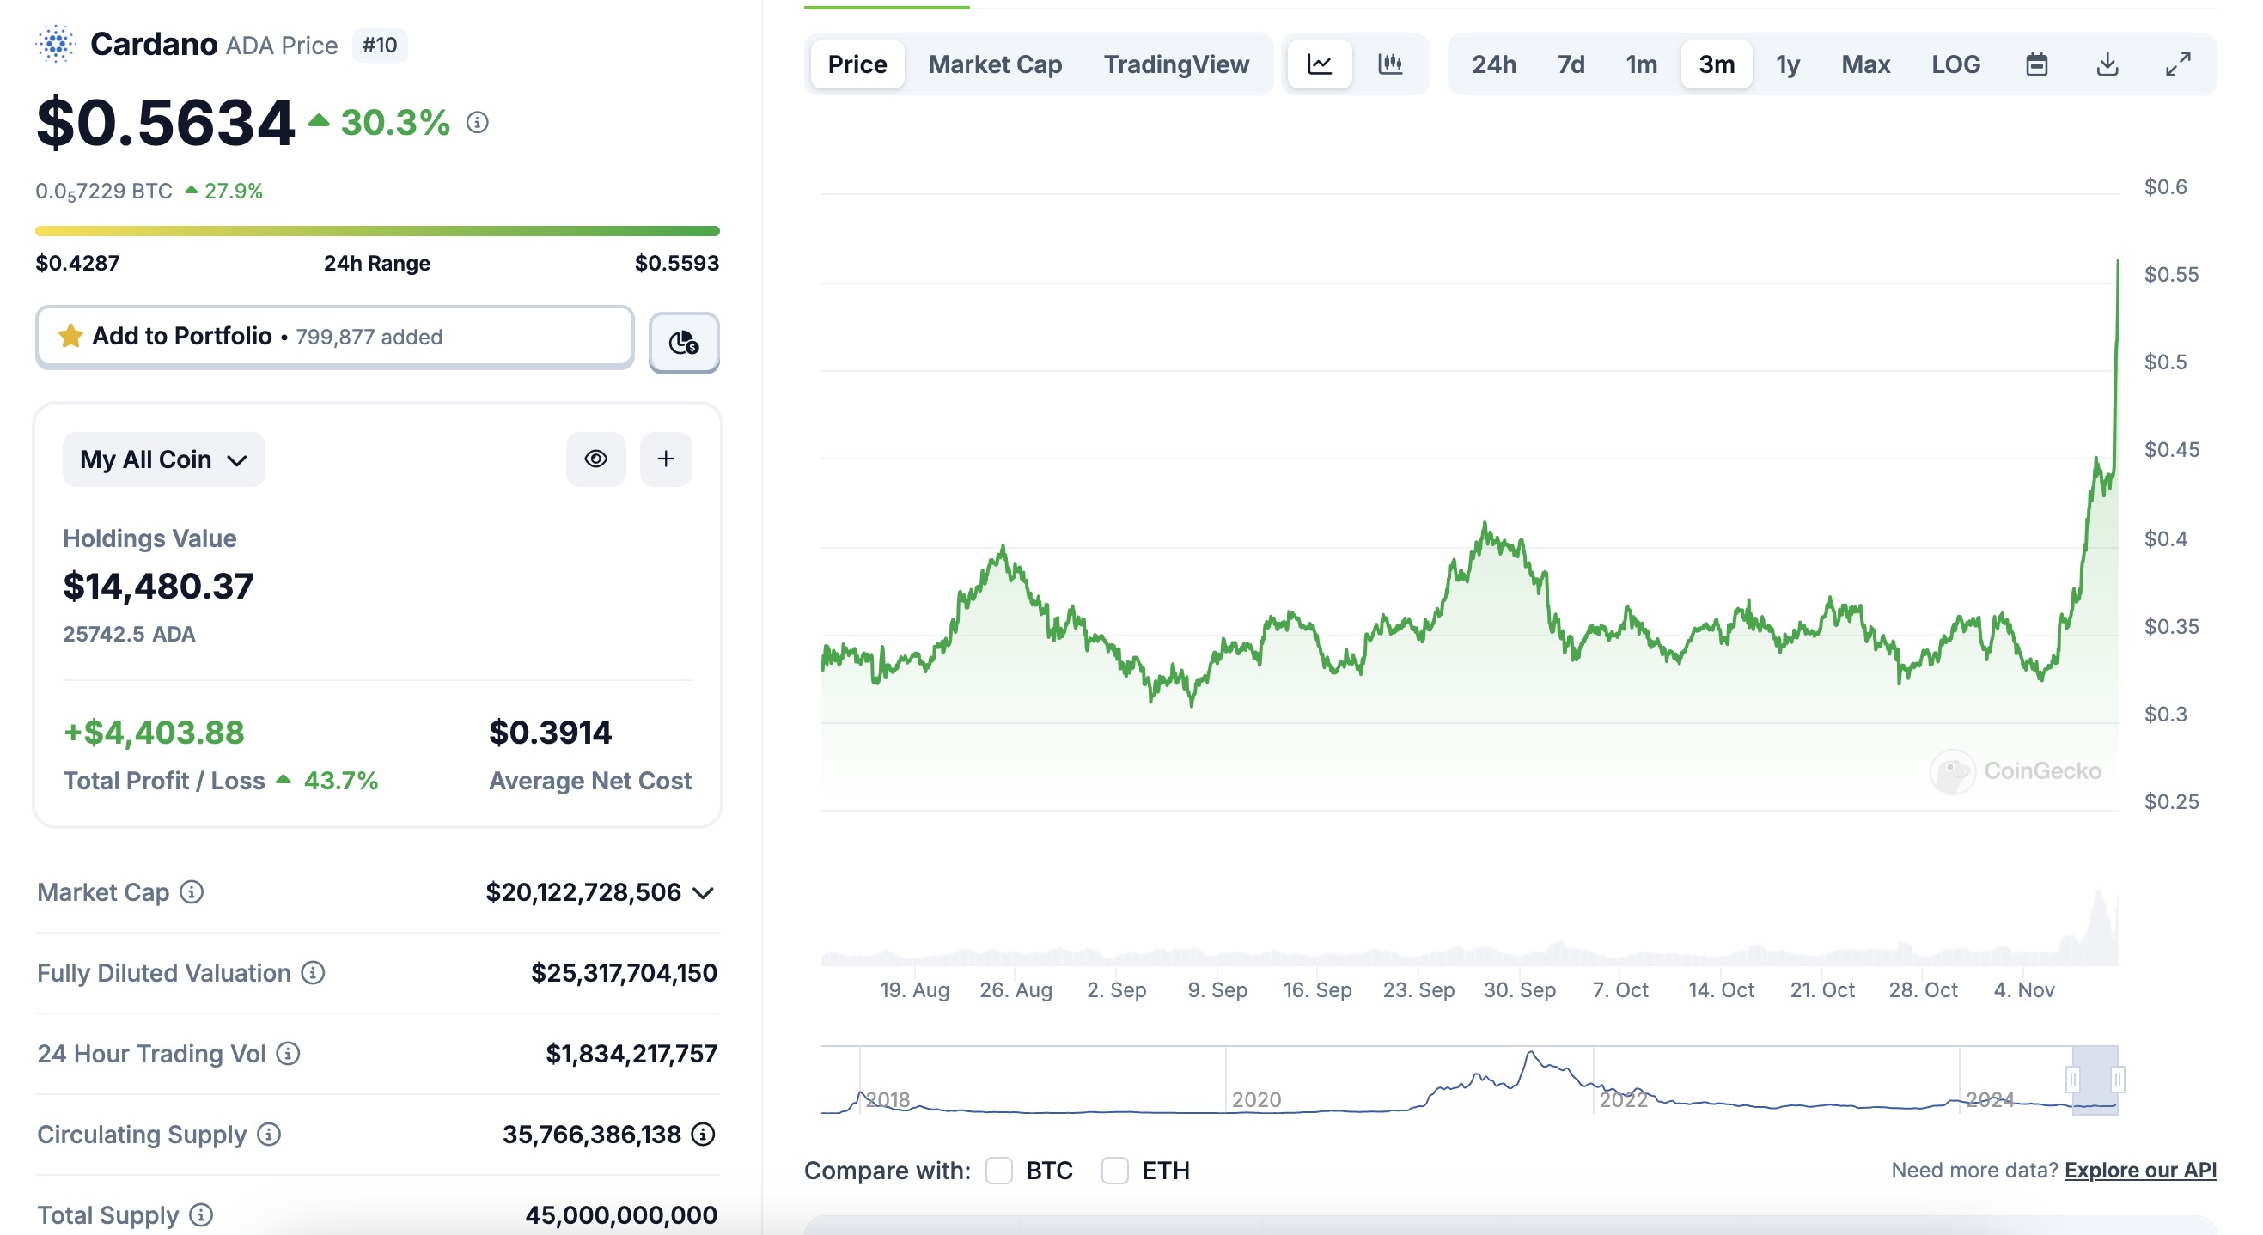Viewport: 2263px width, 1235px height.
Task: Click the 25742.5 ADA holdings amount
Action: pyautogui.click(x=129, y=633)
